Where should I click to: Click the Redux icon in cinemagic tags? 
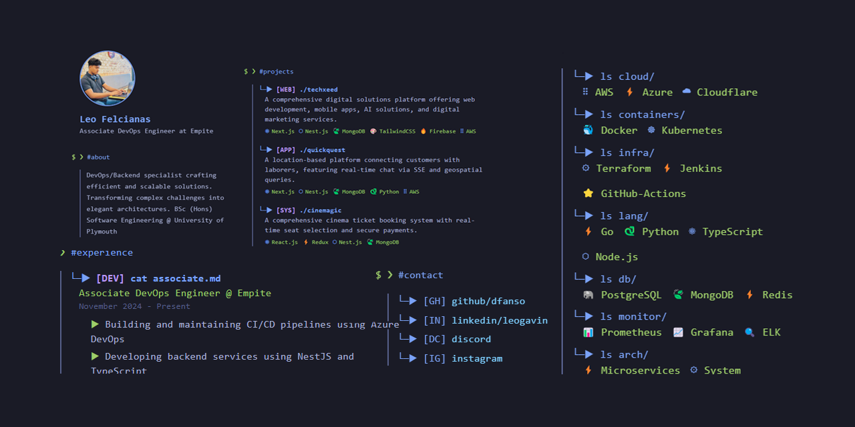(x=306, y=242)
